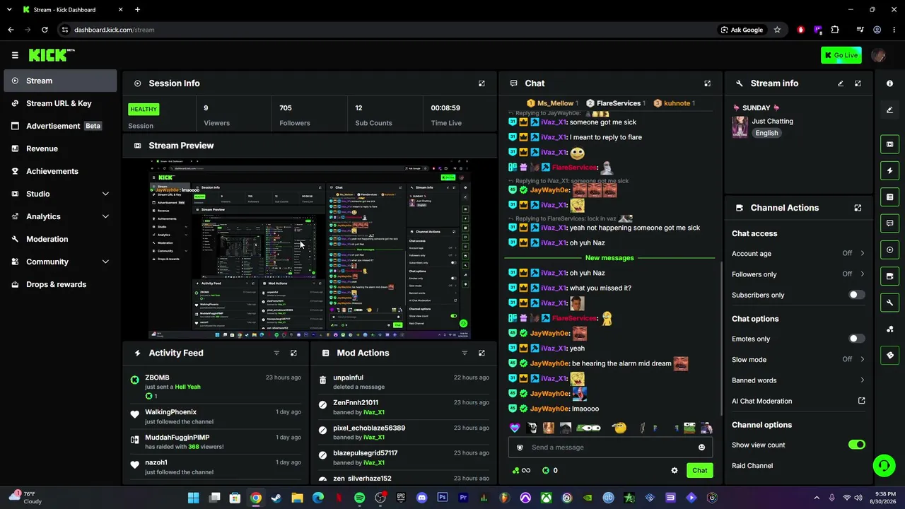This screenshot has width=905, height=509.
Task: Send the message with the Chat button
Action: click(699, 470)
